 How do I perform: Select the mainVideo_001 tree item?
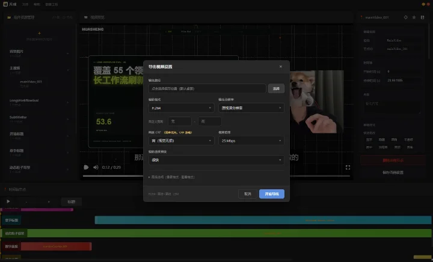[x=31, y=82]
